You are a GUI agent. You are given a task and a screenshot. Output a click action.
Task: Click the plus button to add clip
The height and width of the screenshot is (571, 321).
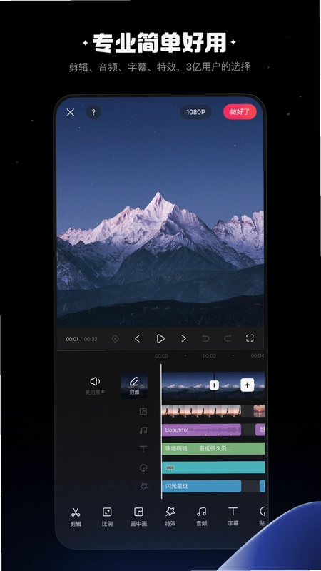248,385
